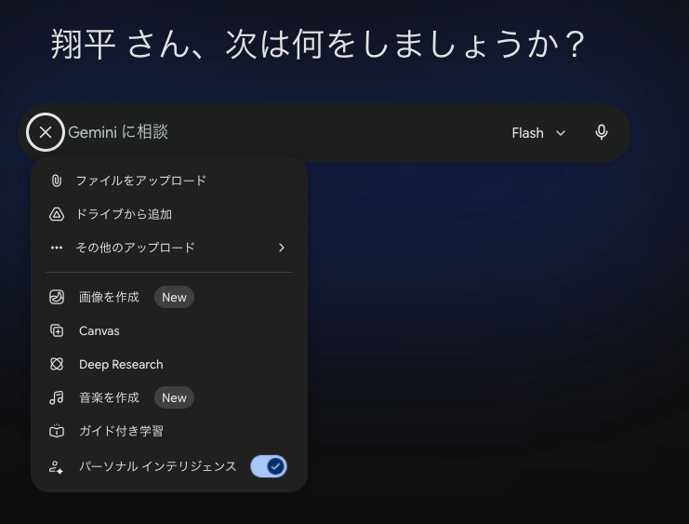Toggle the パーソナル インテリジェンス switch off
This screenshot has width=689, height=524.
(x=269, y=466)
